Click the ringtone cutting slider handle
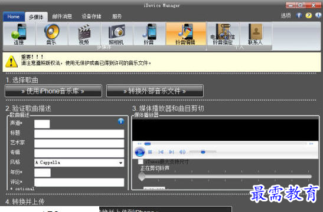323x212 pixels. 142,177
